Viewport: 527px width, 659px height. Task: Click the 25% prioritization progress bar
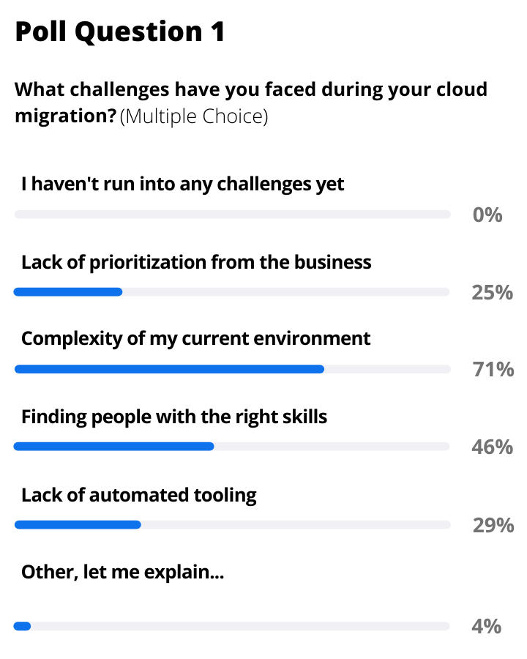click(232, 292)
